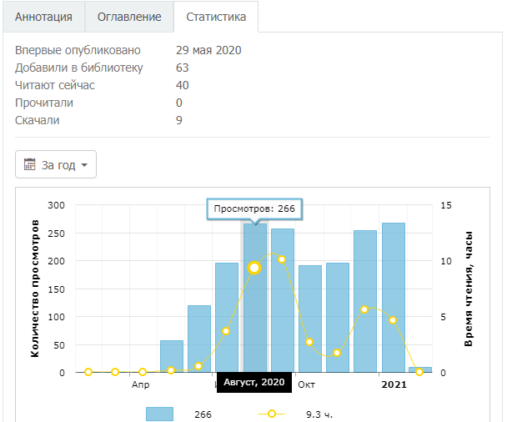Click the bold 2021 axis label

[394, 384]
